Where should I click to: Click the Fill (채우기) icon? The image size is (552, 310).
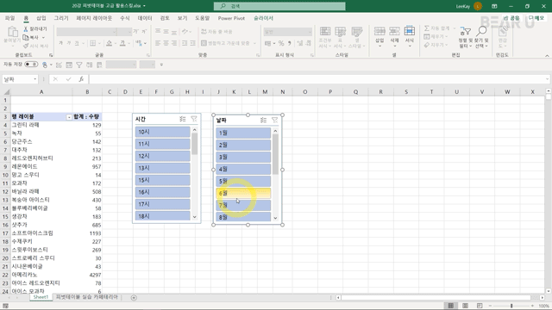pos(427,36)
